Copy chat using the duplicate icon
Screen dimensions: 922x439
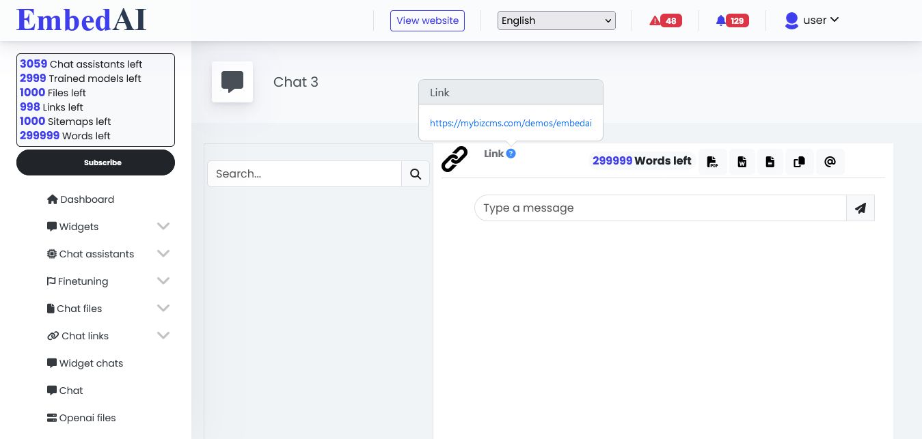click(x=799, y=162)
